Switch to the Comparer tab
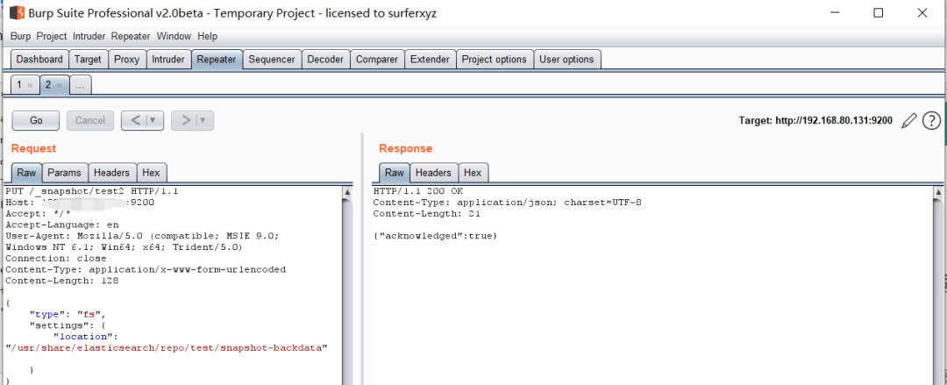Viewport: 947px width, 385px height. 377,60
